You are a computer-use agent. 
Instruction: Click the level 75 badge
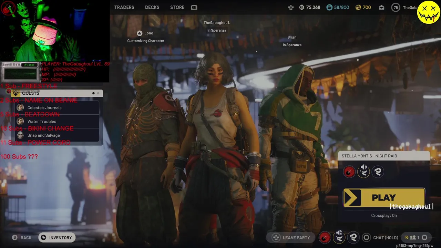(396, 8)
